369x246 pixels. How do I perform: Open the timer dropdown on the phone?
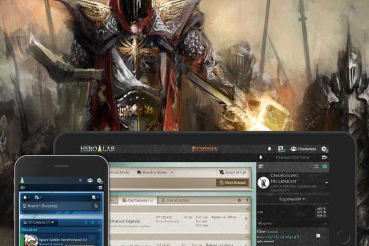(26, 197)
